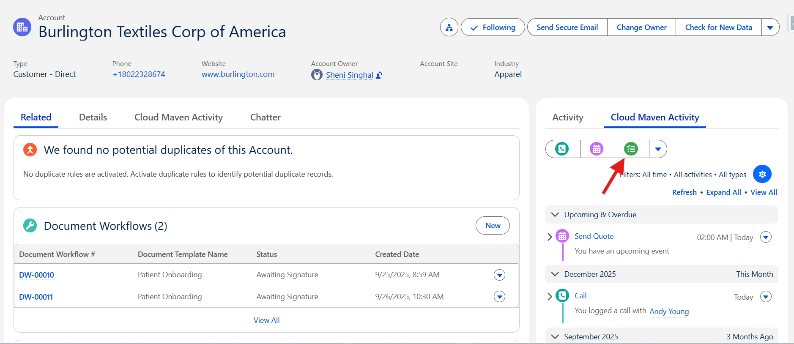Open the new event calendar icon button
Viewport: 794px width, 344px height.
tap(597, 149)
